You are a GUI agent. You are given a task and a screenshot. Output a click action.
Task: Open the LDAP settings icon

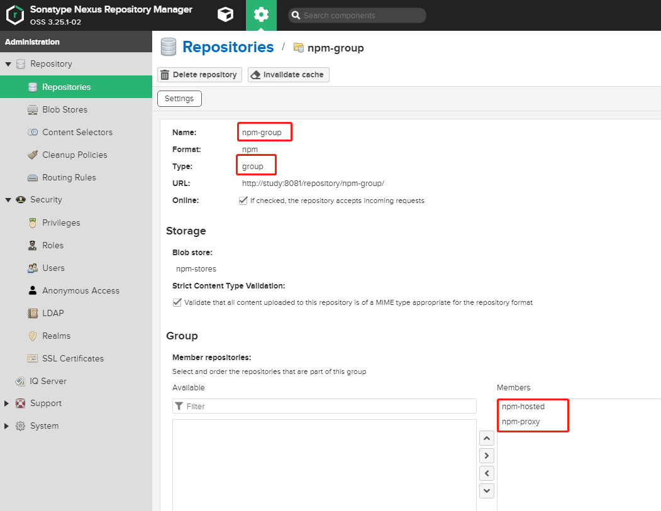pos(32,313)
